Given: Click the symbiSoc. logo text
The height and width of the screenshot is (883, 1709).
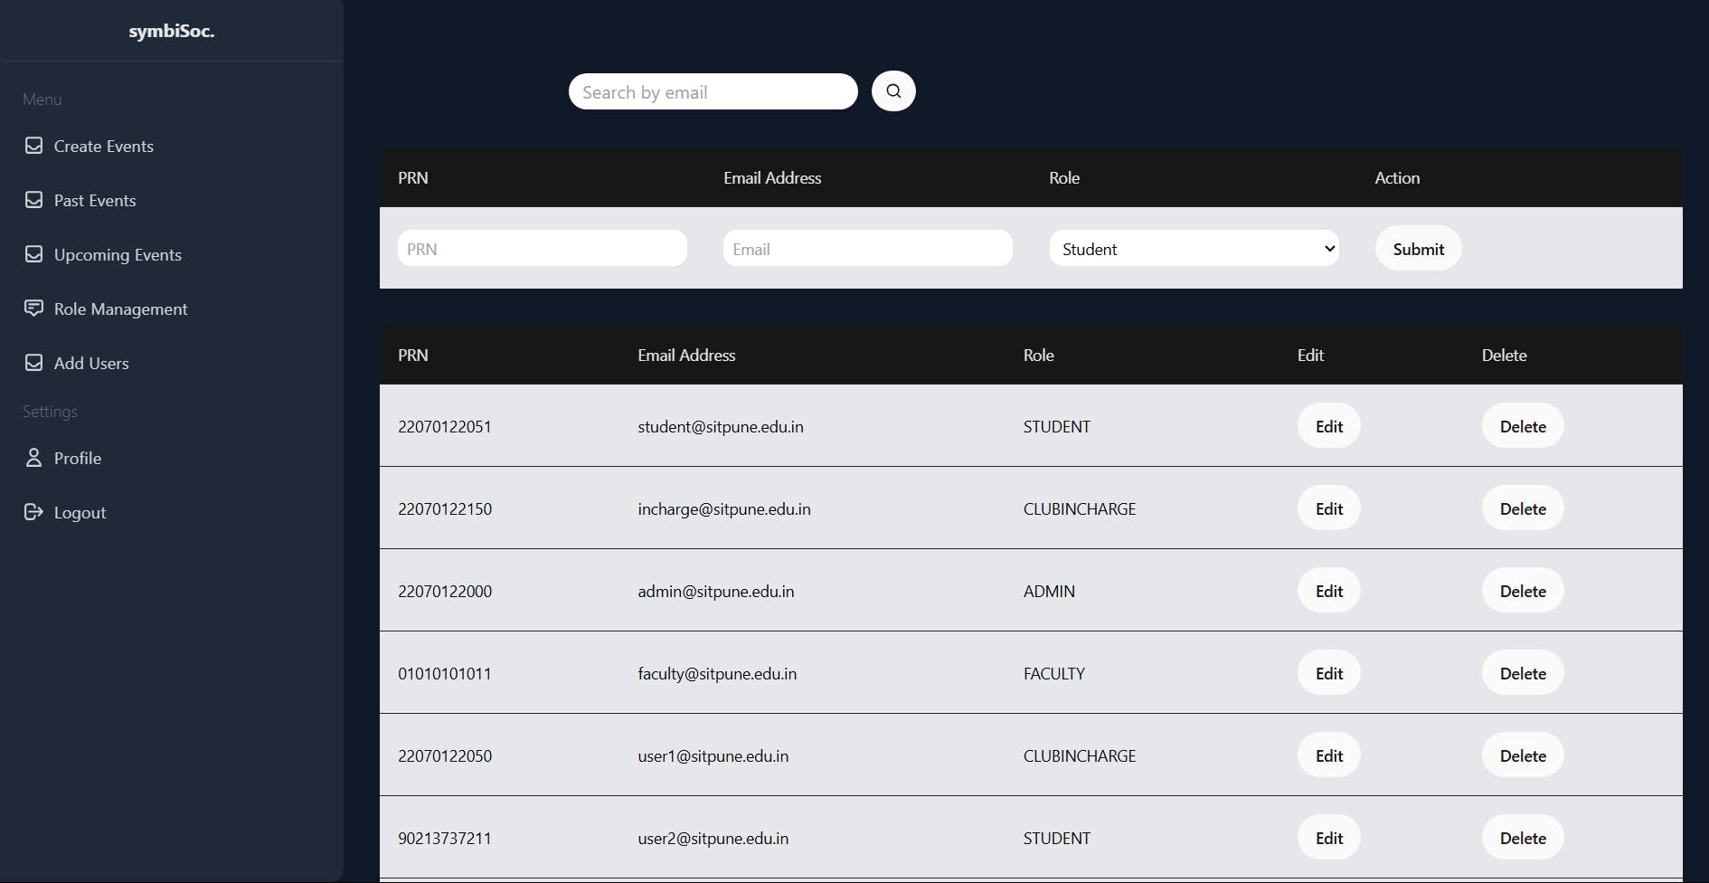Looking at the screenshot, I should pyautogui.click(x=172, y=32).
